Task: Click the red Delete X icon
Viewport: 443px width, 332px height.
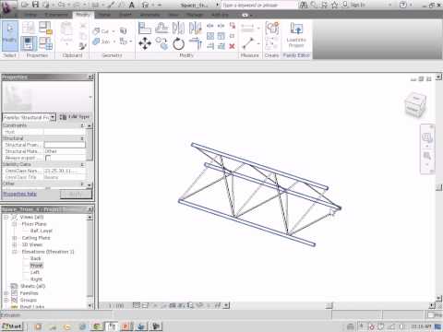Action: tap(232, 46)
